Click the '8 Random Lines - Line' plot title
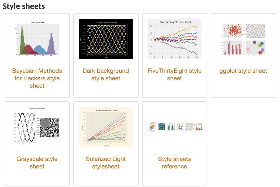This screenshot has height=187, width=280. pos(106,110)
